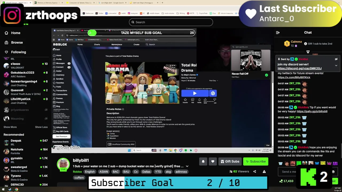342x192 pixels.
Task: Open Unofficial Community Wiki button
Action: (121, 144)
